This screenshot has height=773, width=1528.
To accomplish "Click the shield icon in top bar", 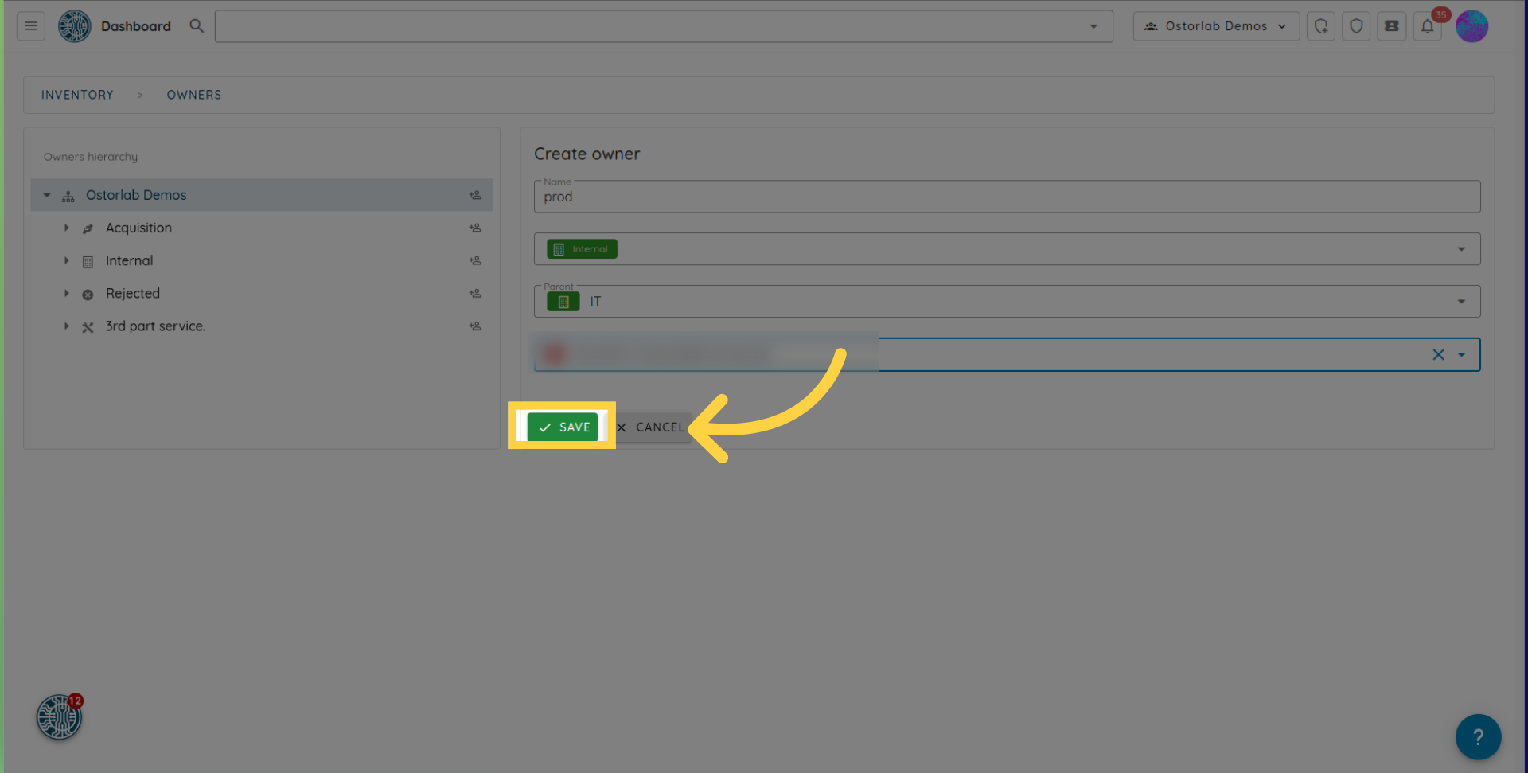I will 1356,26.
